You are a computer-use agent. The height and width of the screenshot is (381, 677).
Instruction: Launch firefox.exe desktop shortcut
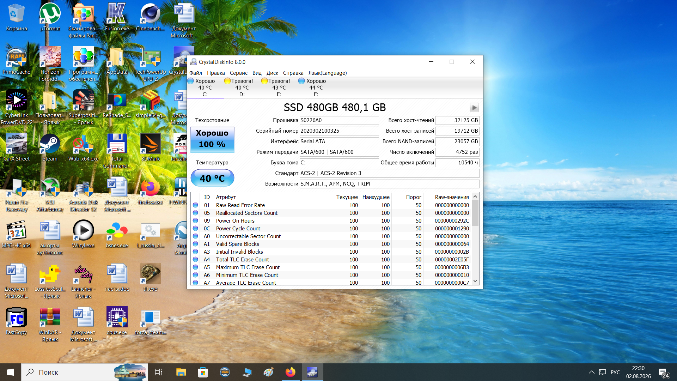(150, 191)
